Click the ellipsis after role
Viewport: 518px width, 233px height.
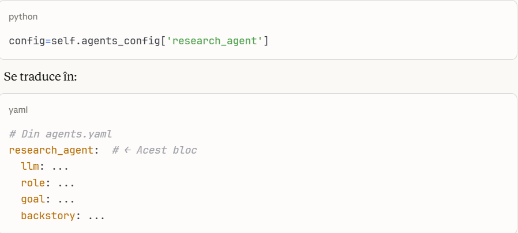coord(66,184)
